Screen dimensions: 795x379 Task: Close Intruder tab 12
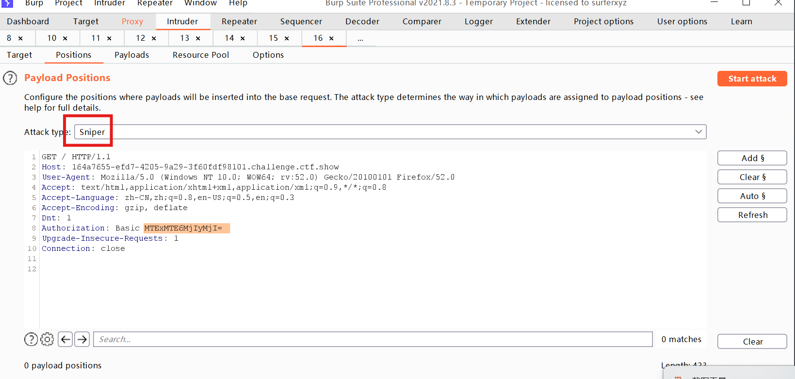coord(154,38)
